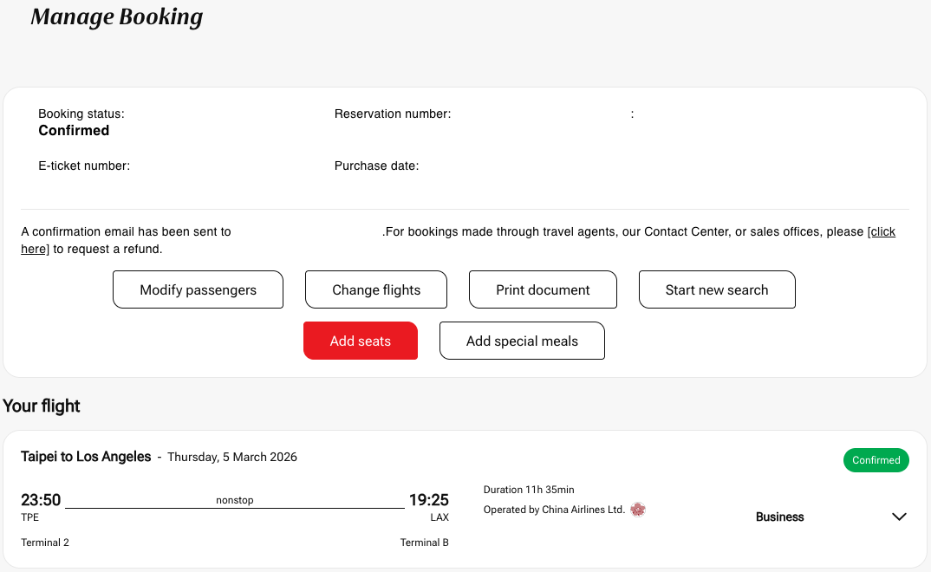This screenshot has width=931, height=572.
Task: Click the Duration 11h 35min text
Action: 529,490
